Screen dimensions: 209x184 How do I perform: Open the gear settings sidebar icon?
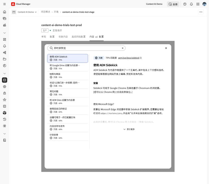pyautogui.click(x=4, y=87)
